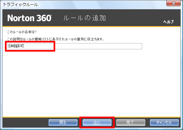Go to next step with 次へ
This screenshot has height=130, width=183.
pyautogui.click(x=97, y=122)
